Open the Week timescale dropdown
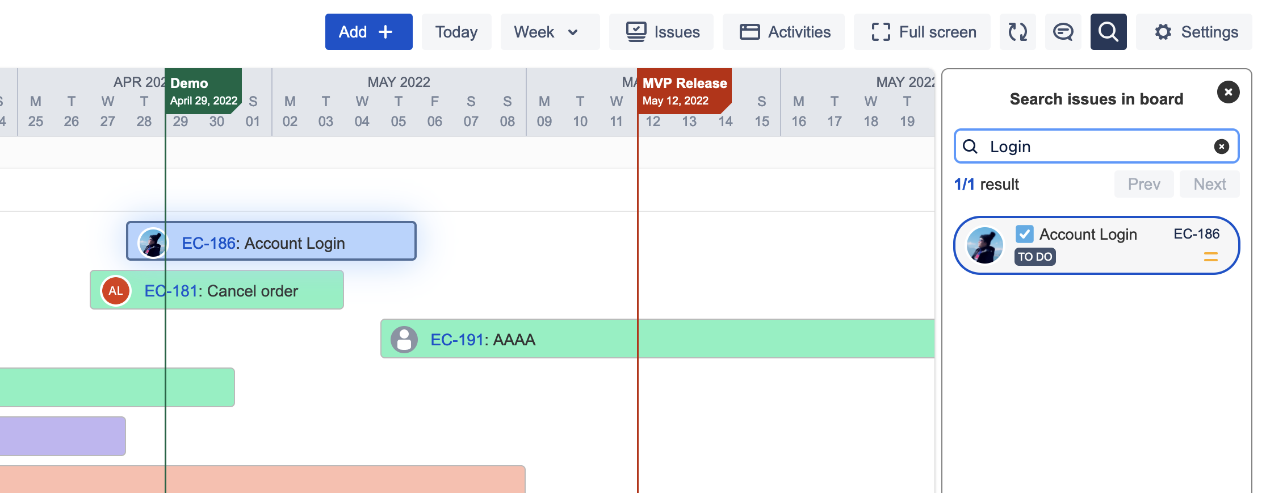Screen dimensions: 1266x493 pos(549,32)
